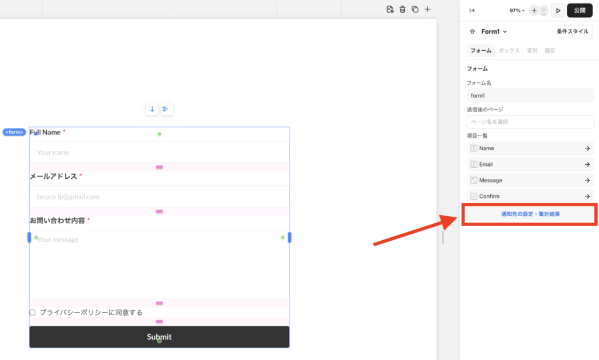Click the duplicate section icon
The height and width of the screenshot is (360, 599).
(415, 9)
